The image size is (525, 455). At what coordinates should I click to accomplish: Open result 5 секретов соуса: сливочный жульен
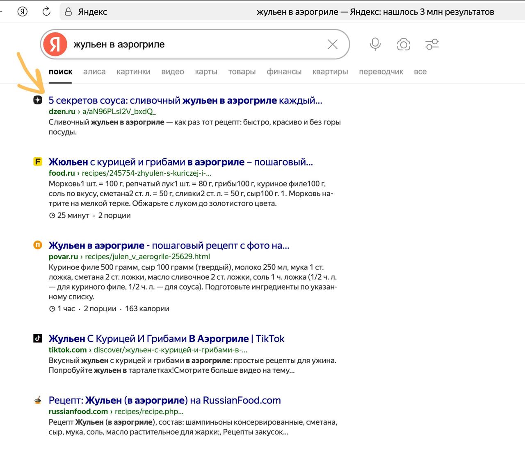pos(185,100)
